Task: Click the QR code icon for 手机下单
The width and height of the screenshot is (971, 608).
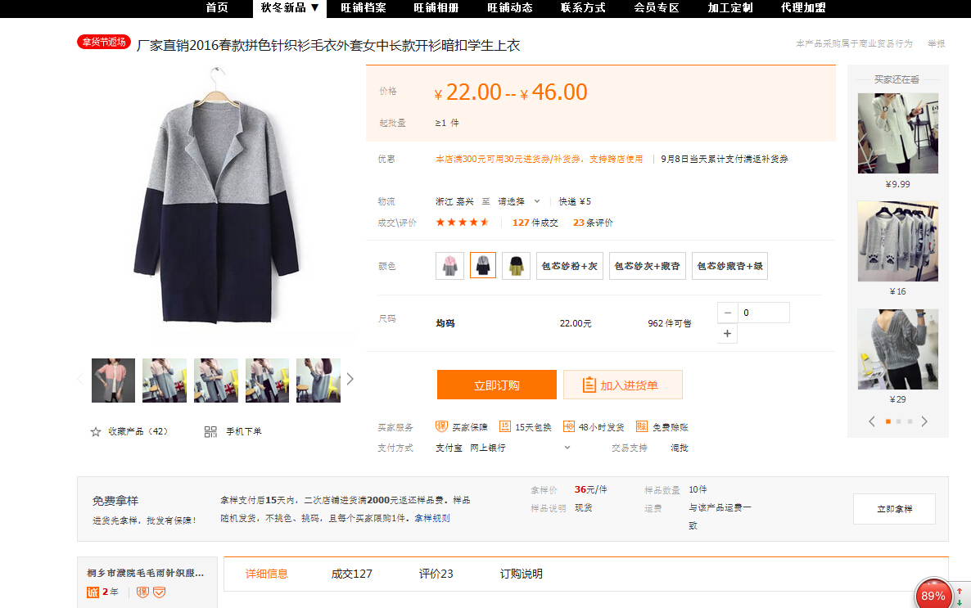Action: point(210,431)
